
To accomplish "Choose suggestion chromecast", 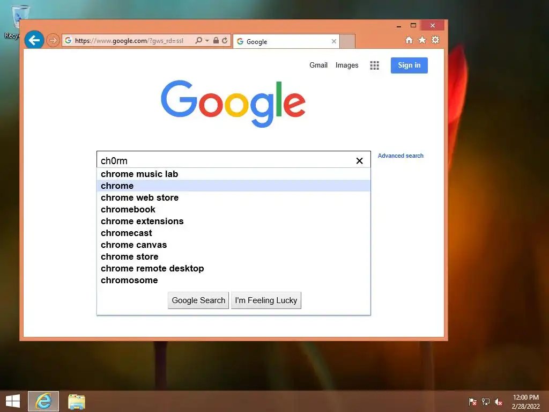I will [234, 233].
